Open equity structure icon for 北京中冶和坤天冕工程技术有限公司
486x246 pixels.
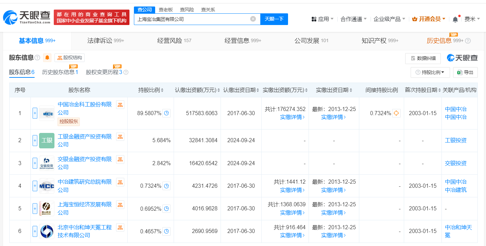(120, 227)
